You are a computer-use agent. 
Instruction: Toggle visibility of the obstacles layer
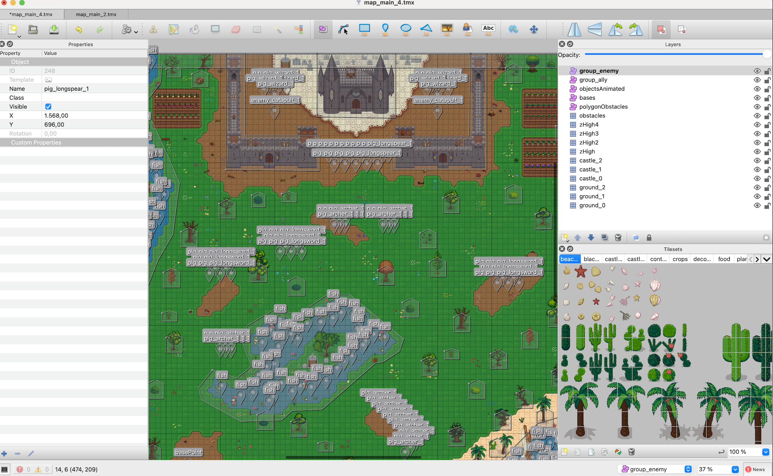point(757,116)
